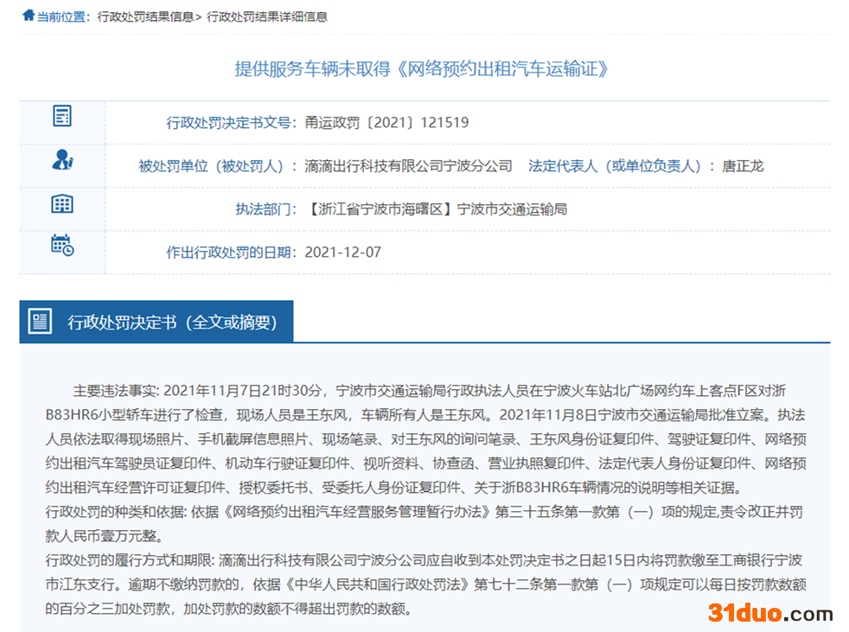Click the 31duo.com watermark logo
The height and width of the screenshot is (632, 849).
(770, 613)
